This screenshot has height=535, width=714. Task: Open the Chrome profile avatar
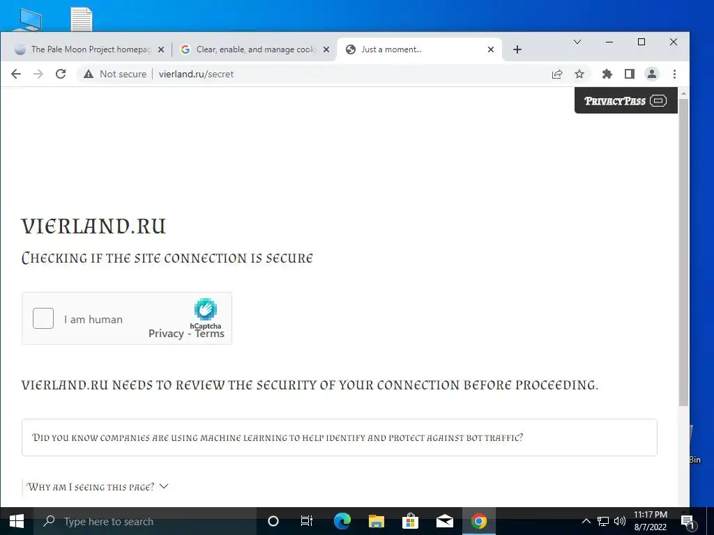pos(652,74)
